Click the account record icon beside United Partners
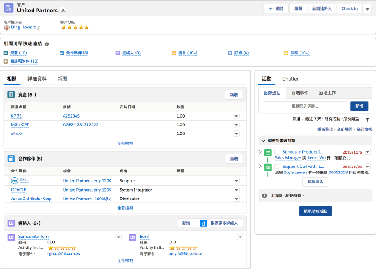The image size is (376, 269). point(9,8)
